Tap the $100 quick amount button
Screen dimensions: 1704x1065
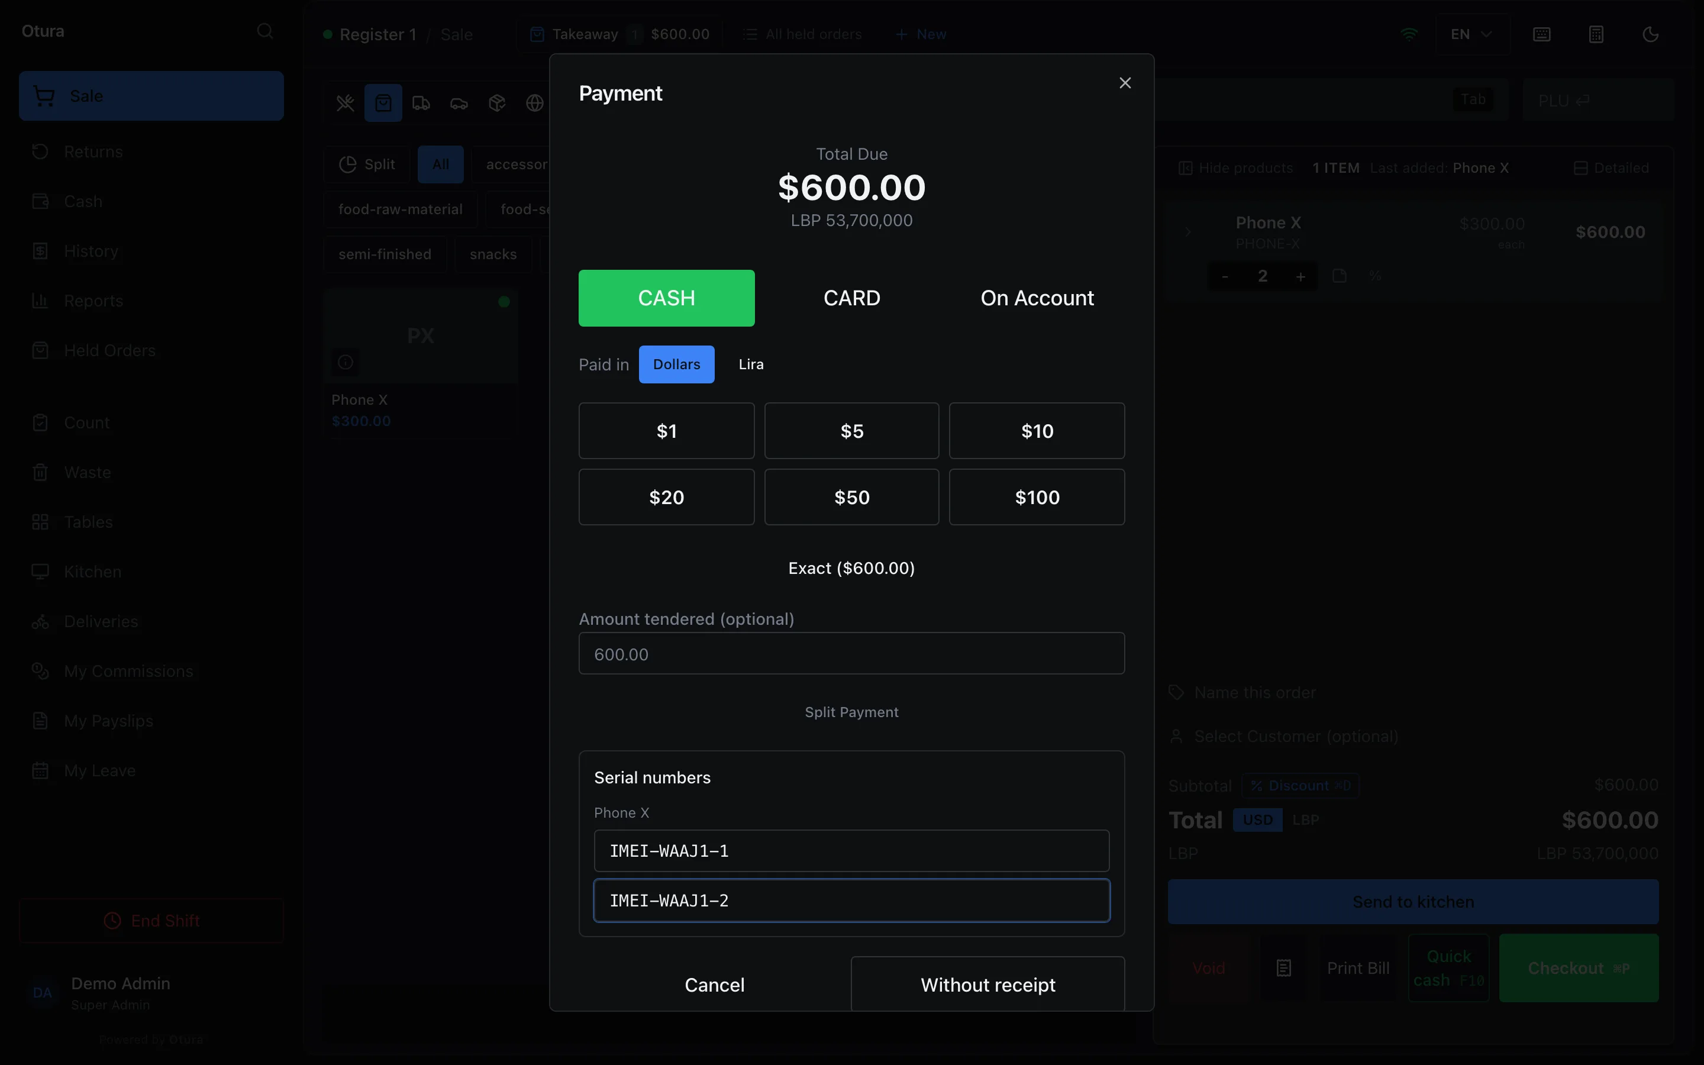[x=1037, y=497]
